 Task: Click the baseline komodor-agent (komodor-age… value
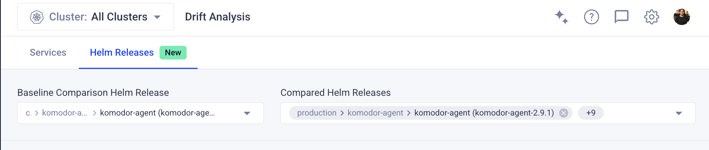pos(157,113)
